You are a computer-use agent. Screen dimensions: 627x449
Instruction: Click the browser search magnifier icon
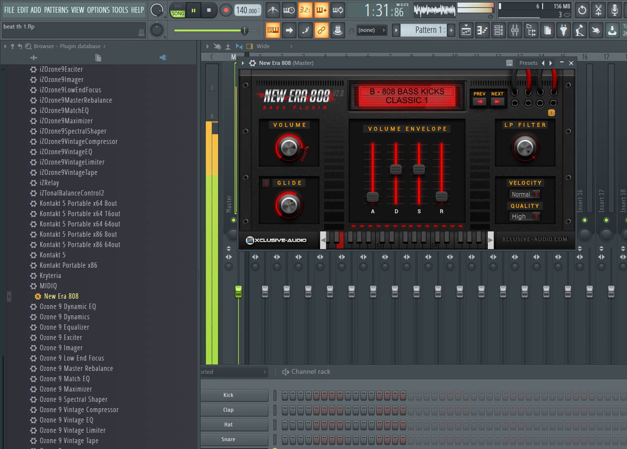(x=29, y=46)
